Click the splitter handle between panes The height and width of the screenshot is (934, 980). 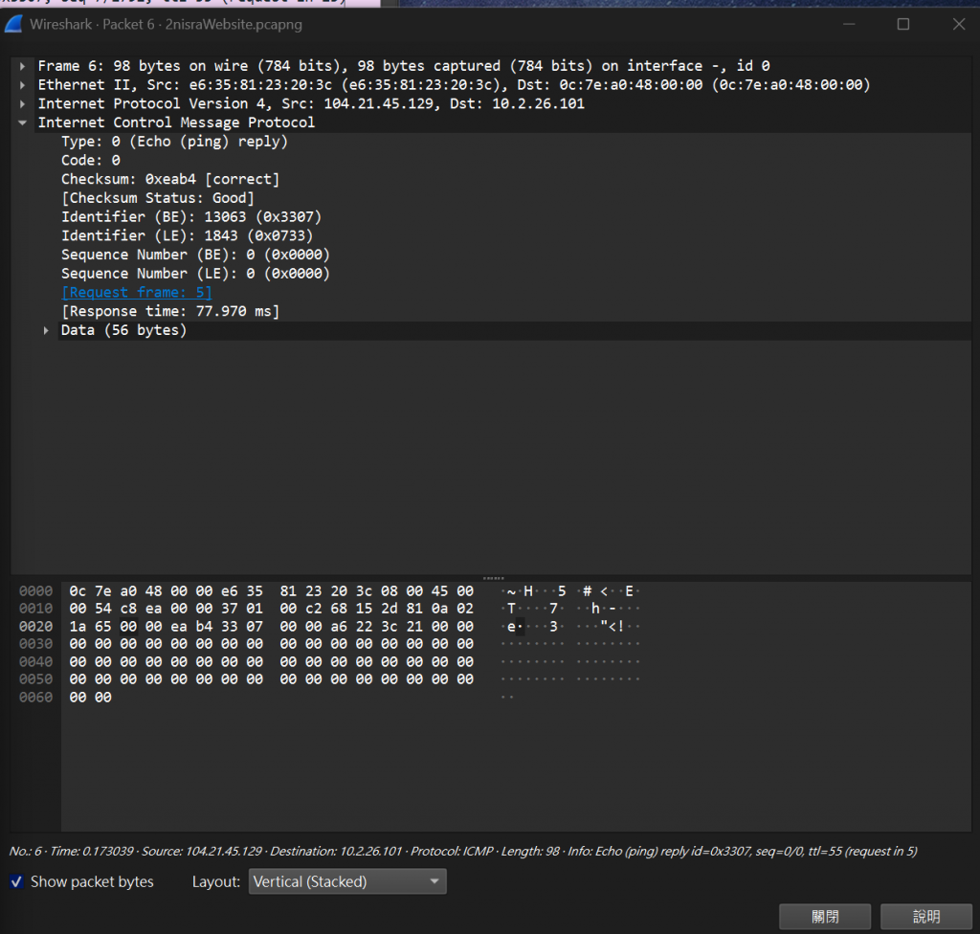pyautogui.click(x=493, y=578)
